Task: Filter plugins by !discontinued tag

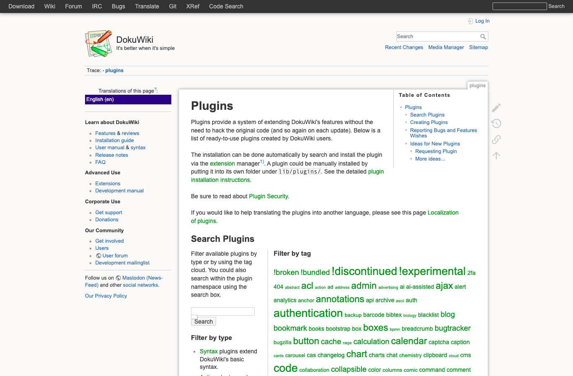Action: click(x=364, y=271)
